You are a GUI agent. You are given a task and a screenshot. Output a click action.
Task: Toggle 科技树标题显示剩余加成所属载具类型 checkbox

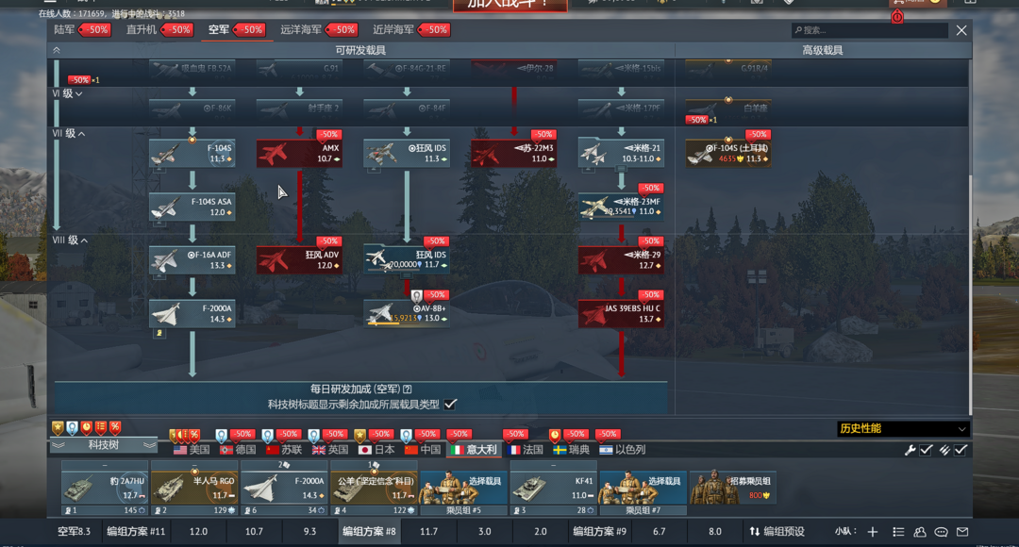[x=451, y=404]
